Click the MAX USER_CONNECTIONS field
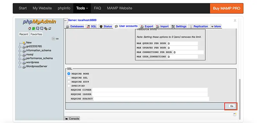Screen dimensions: 257x123 [182, 57]
